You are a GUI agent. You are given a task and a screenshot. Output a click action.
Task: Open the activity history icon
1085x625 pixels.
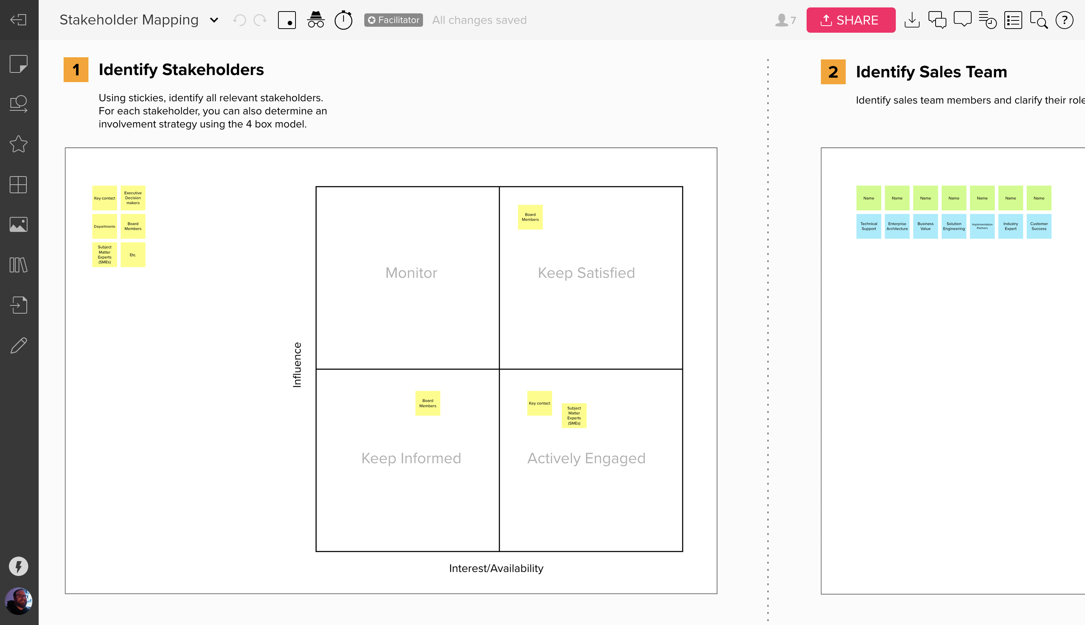[x=988, y=20]
